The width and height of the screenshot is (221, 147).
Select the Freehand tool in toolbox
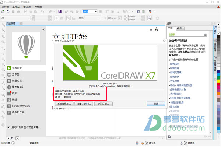click(3, 48)
